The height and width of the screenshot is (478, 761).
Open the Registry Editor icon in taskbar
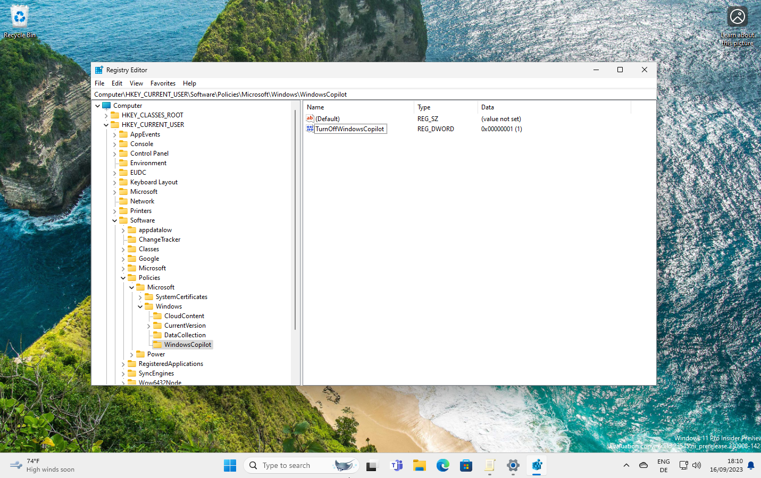tap(537, 465)
